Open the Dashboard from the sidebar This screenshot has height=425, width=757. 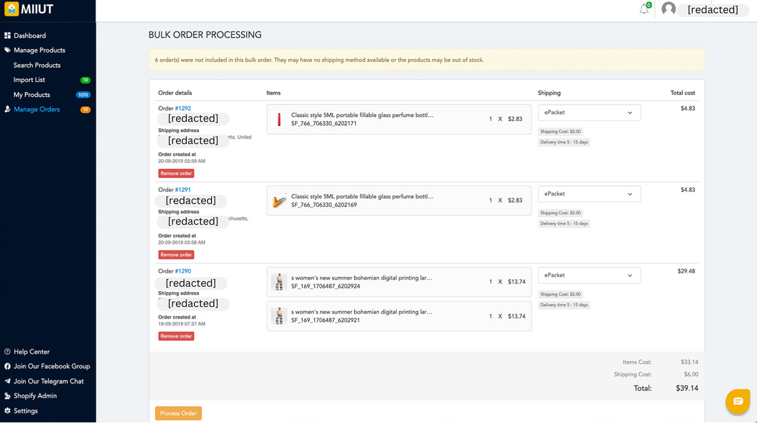30,35
